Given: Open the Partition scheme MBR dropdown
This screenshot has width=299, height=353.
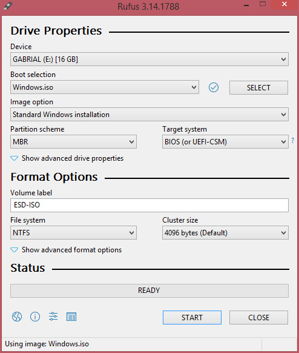Looking at the screenshot, I should click(73, 142).
